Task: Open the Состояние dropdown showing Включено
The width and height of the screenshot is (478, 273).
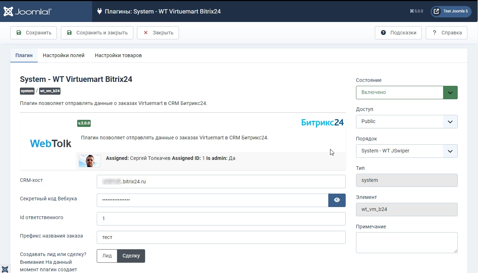Action: [x=407, y=93]
